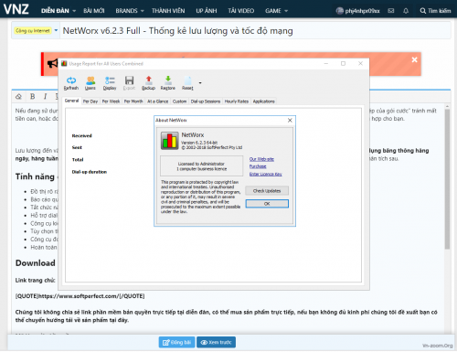
Task: Click the Refresh toolbar icon
Action: [71, 83]
